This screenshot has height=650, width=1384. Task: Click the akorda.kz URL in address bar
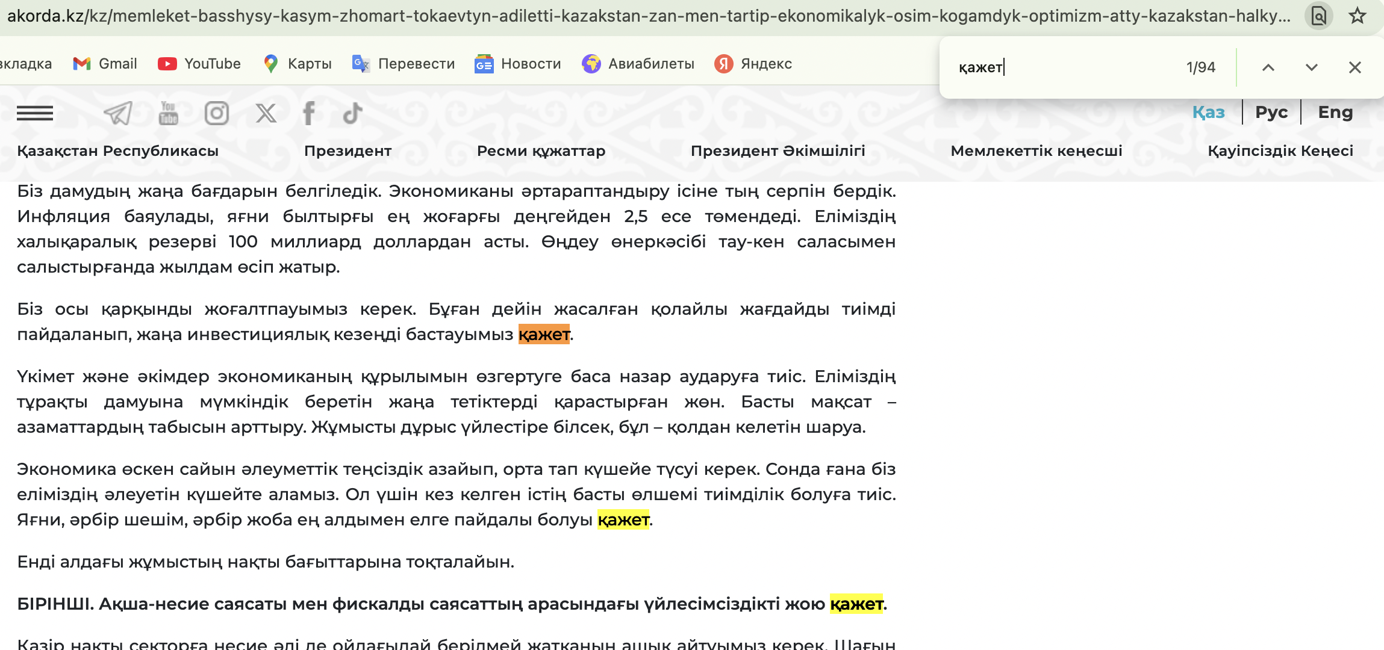649,16
